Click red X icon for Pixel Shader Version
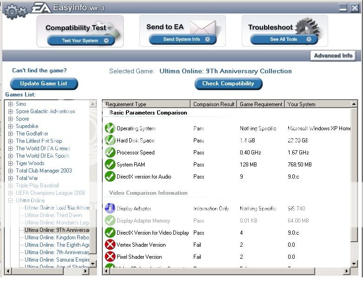Screen dimensions: 363x288 pyautogui.click(x=110, y=256)
